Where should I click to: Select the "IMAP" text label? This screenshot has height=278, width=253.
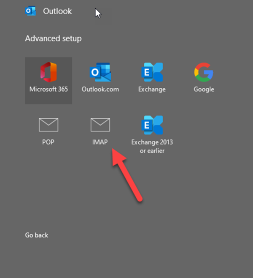[x=100, y=142]
